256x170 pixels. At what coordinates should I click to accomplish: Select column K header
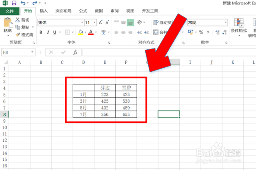pyautogui.click(x=233, y=62)
